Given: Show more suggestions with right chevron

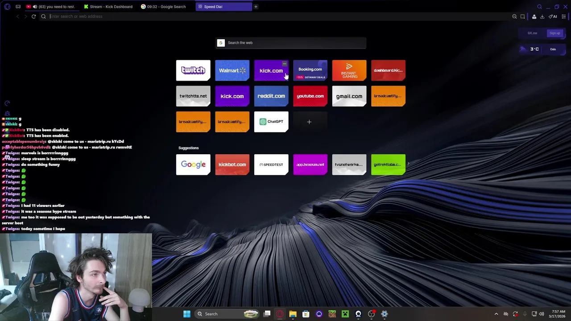Looking at the screenshot, I should pos(408,164).
